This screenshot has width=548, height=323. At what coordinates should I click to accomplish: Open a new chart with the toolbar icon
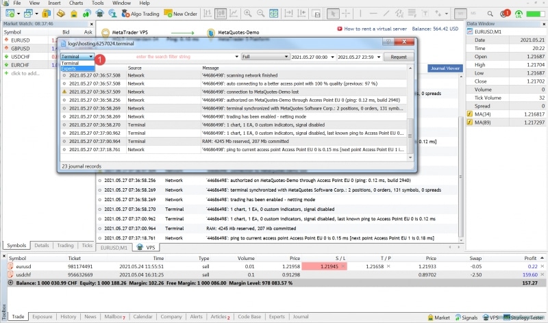click(x=10, y=14)
